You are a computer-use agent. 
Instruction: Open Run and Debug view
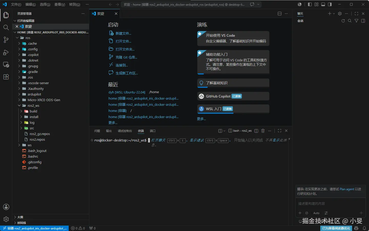coord(6,52)
